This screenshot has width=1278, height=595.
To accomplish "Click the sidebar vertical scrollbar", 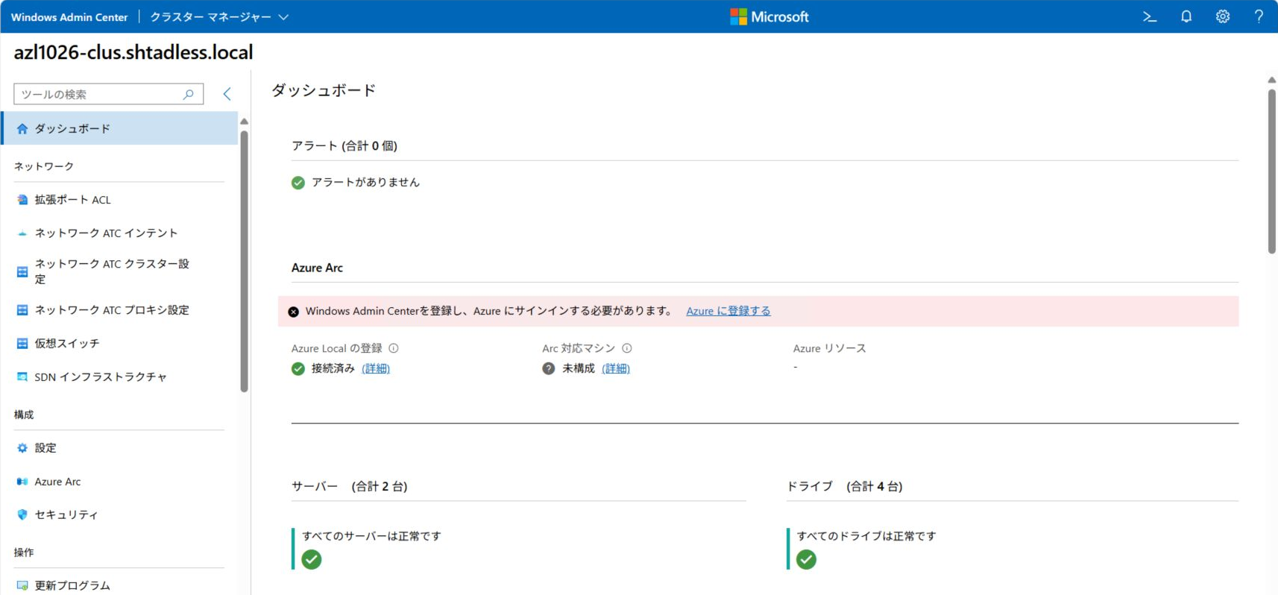I will tap(244, 261).
